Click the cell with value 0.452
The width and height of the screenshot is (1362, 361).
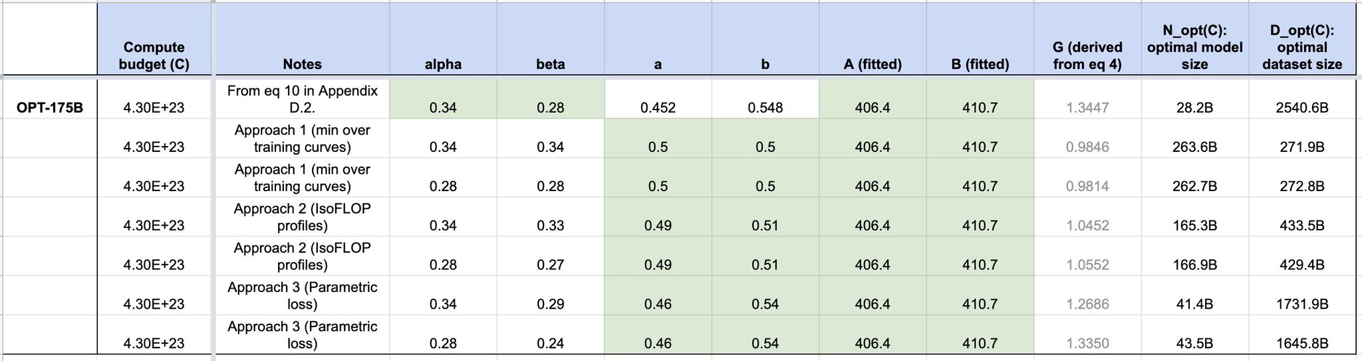(x=658, y=100)
